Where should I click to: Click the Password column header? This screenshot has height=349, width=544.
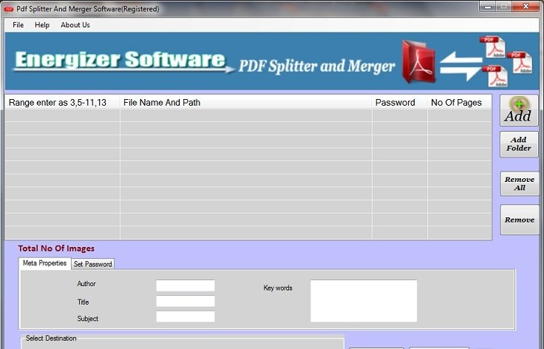(399, 102)
